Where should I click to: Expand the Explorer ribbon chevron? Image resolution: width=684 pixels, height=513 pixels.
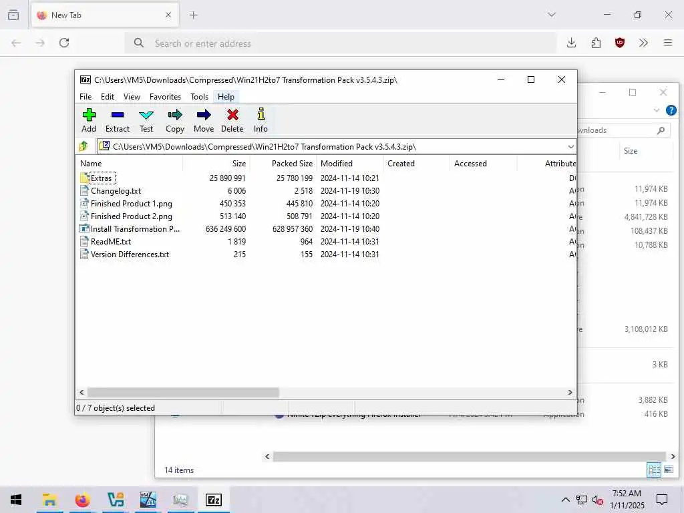[x=657, y=110]
